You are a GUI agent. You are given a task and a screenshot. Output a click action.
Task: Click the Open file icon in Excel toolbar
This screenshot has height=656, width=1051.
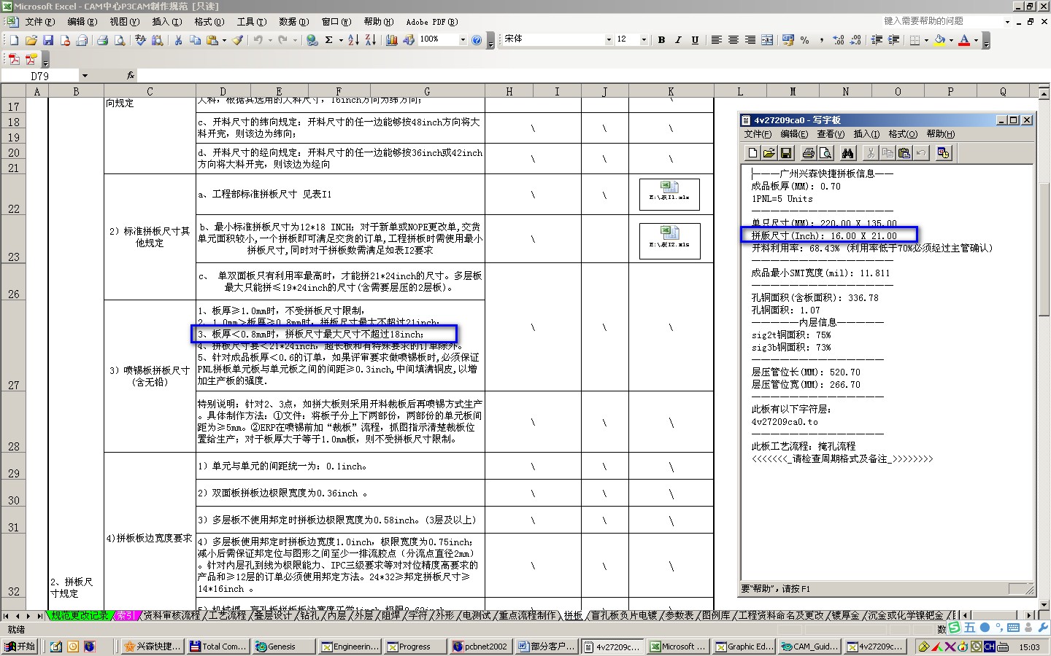(x=31, y=40)
